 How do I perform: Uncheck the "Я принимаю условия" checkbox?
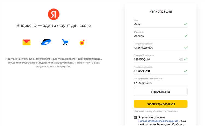pos(136,117)
